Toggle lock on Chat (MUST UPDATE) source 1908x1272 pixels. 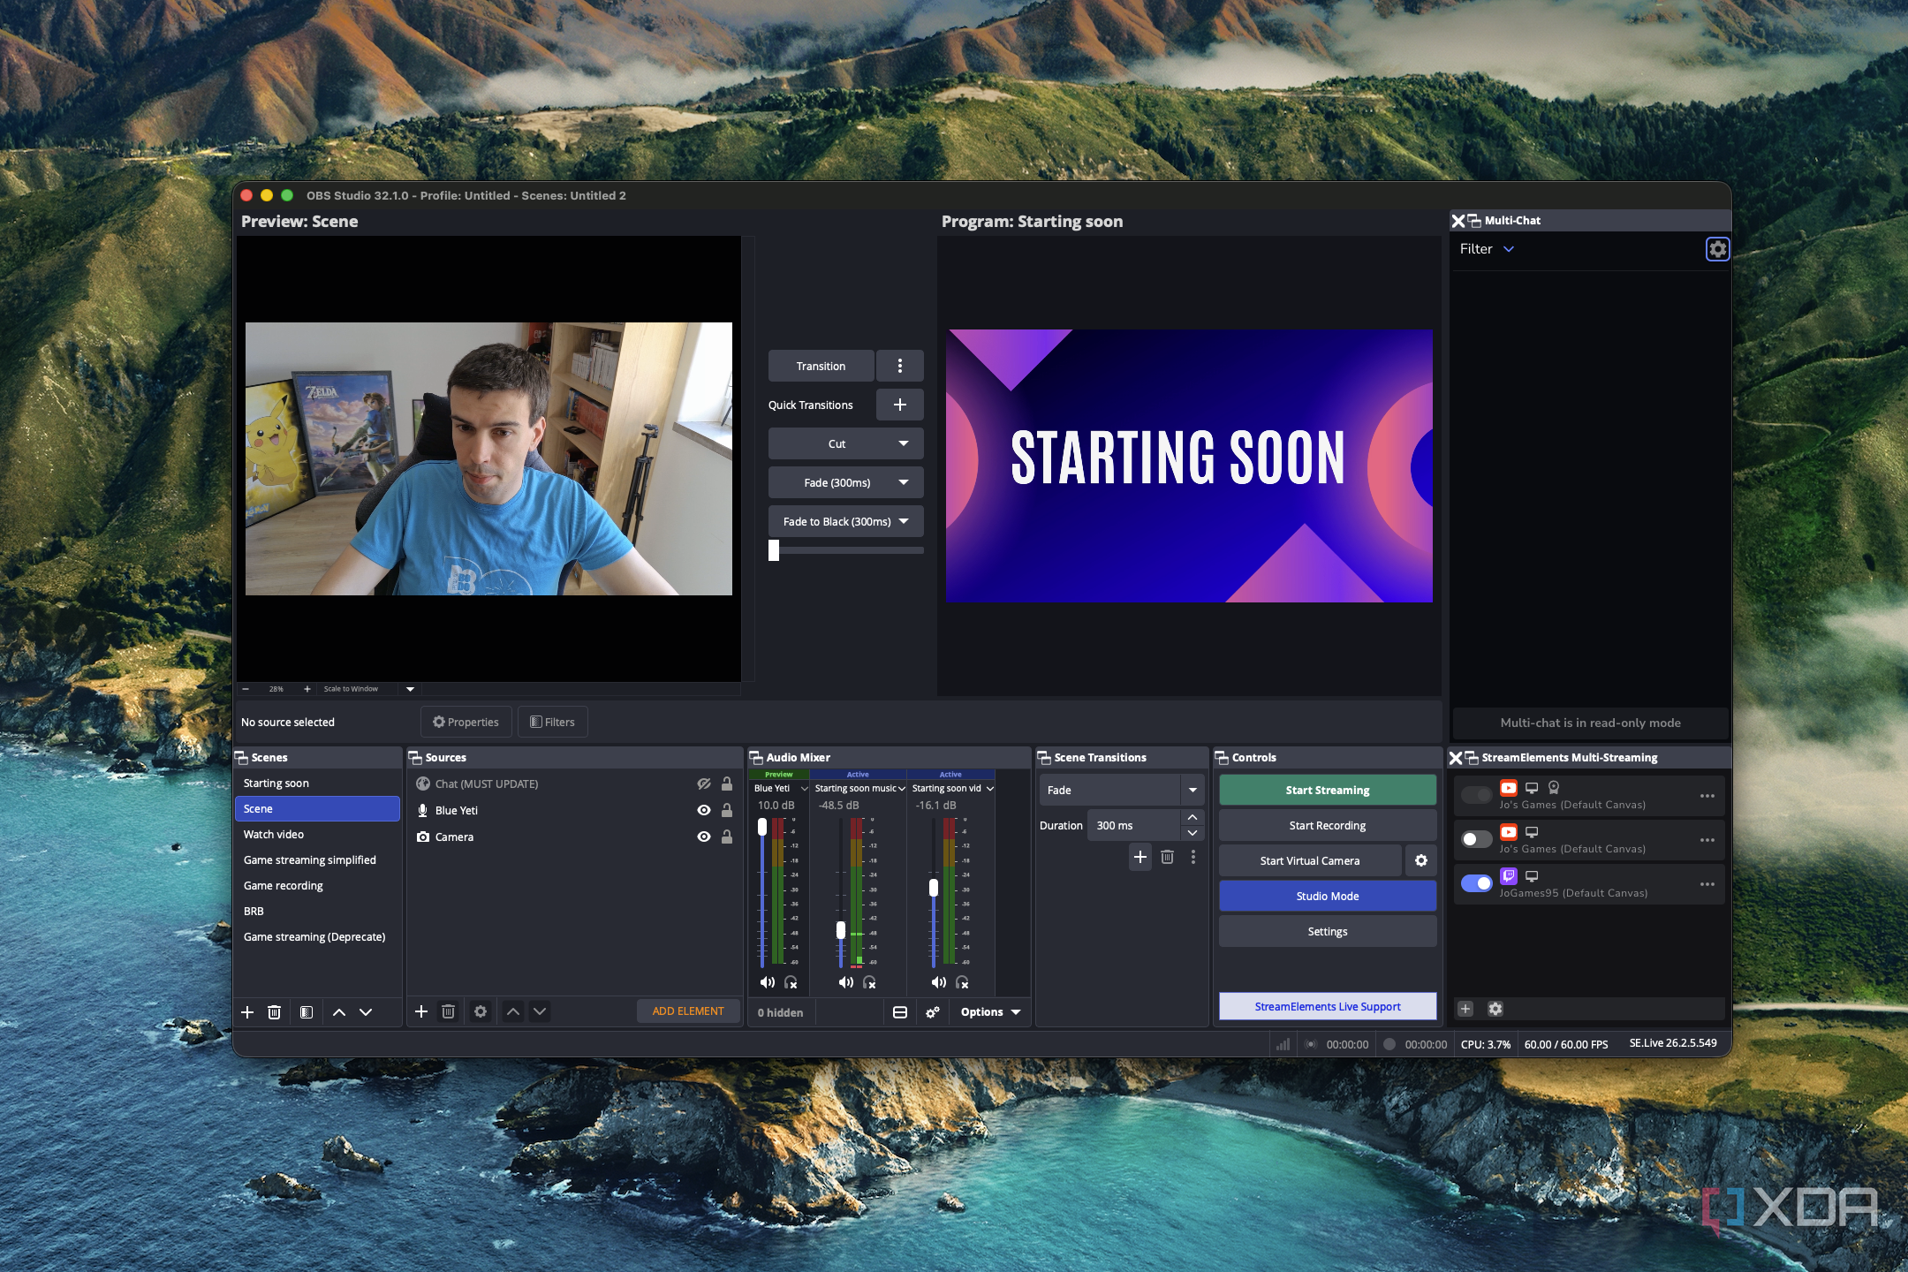tap(727, 784)
